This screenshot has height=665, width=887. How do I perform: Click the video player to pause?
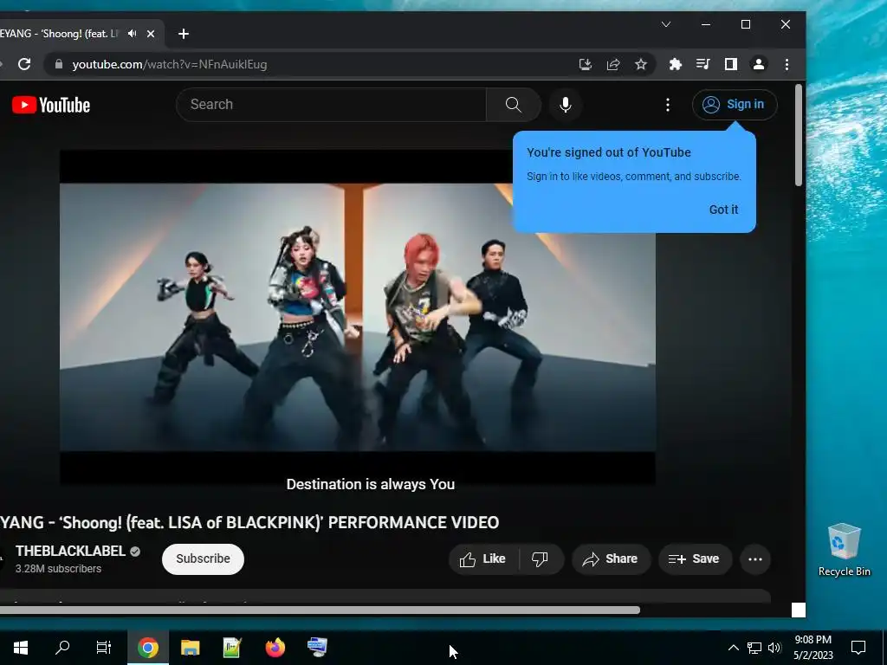pos(358,317)
